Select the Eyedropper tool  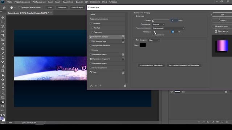3,44
